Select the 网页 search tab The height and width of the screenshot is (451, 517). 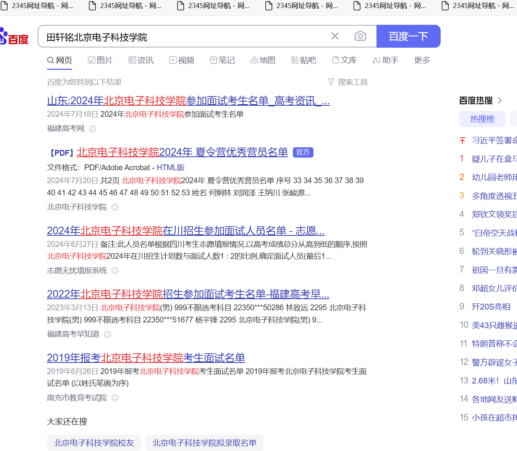60,60
